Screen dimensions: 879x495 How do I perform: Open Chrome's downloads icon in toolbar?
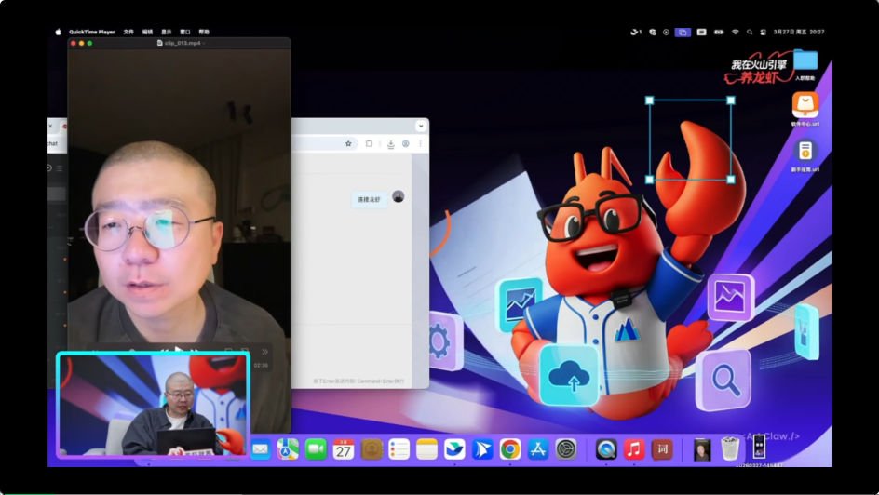point(391,144)
